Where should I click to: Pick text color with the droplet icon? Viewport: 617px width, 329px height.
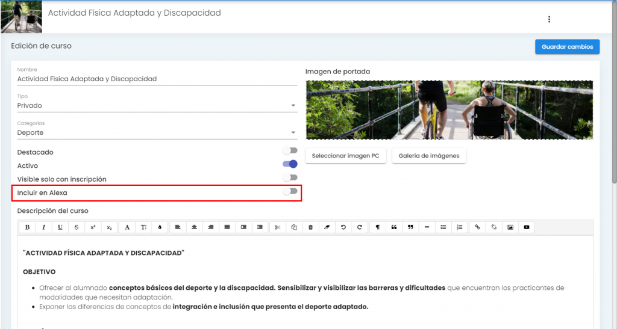click(160, 227)
